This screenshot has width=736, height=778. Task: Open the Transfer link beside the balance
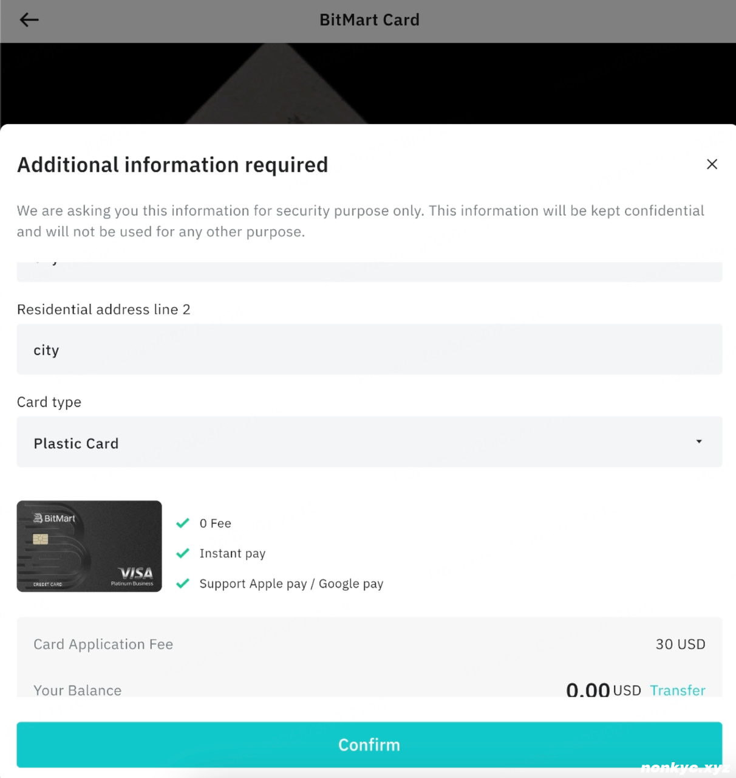677,690
